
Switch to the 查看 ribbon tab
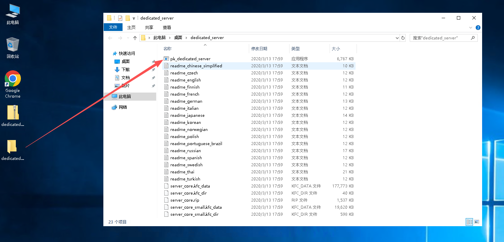[167, 27]
